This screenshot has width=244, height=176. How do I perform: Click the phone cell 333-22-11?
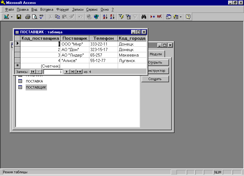click(x=103, y=44)
